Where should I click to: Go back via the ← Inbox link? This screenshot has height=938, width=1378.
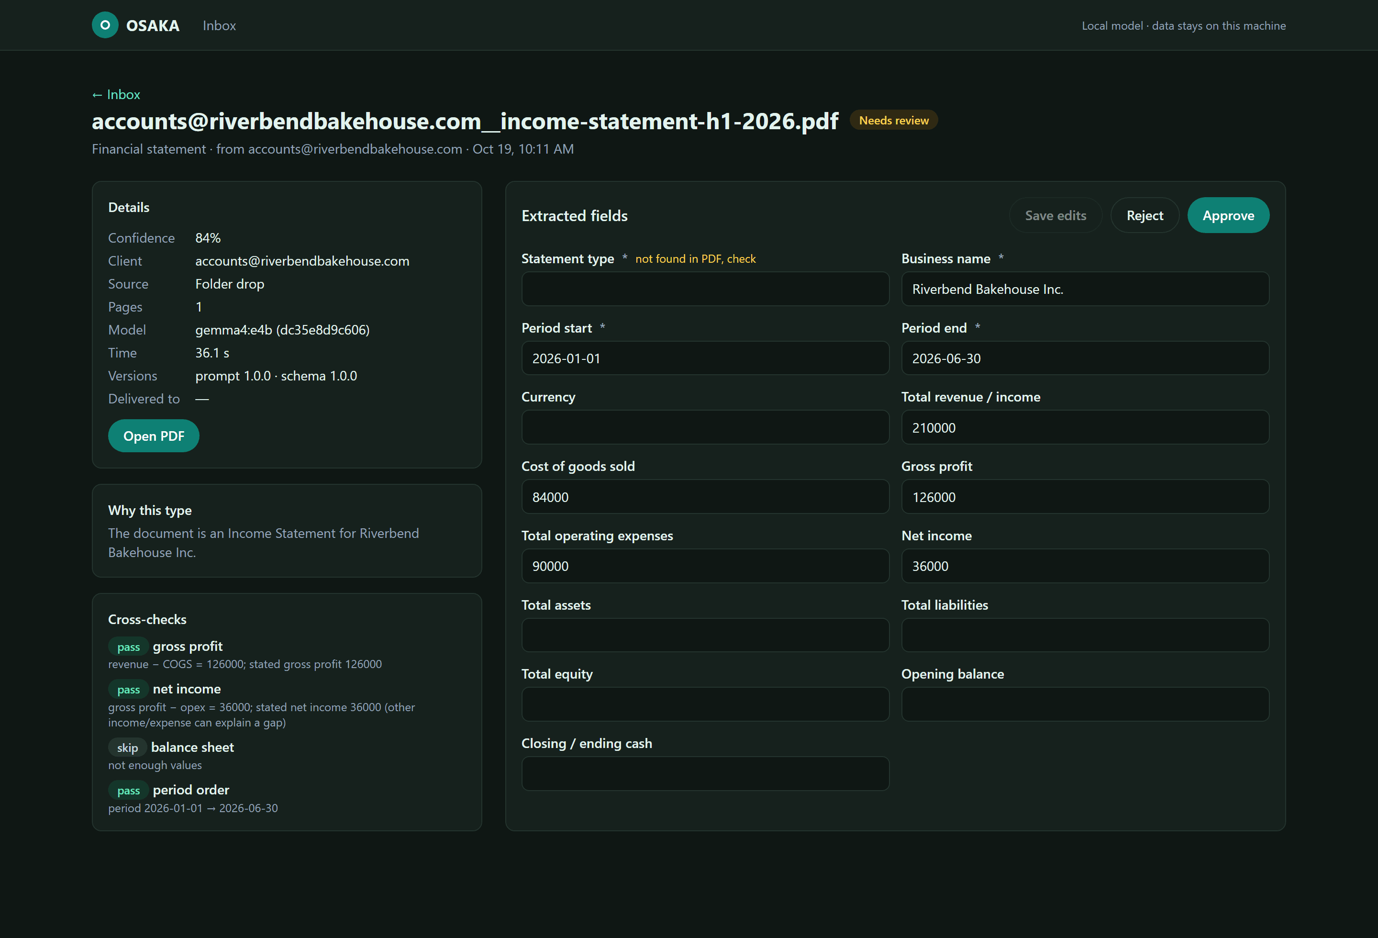point(116,94)
